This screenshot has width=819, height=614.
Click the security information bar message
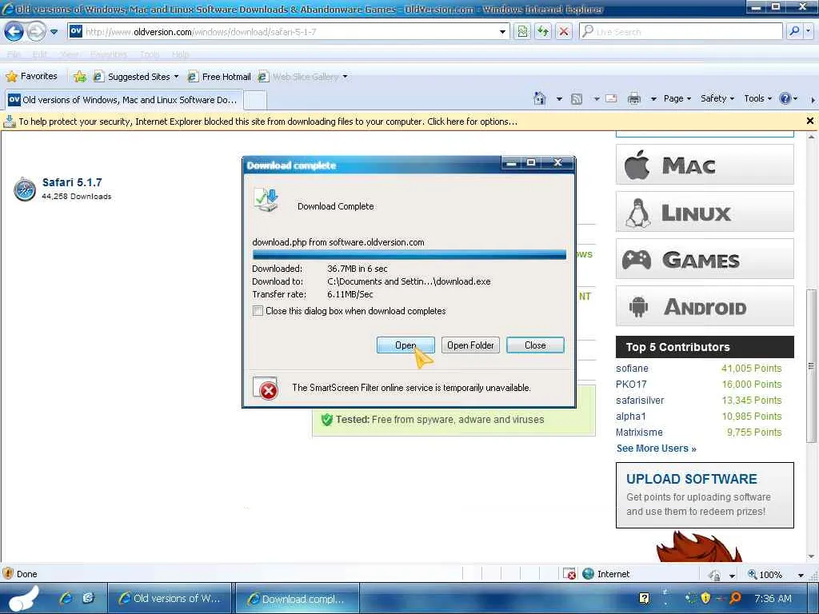(268, 122)
